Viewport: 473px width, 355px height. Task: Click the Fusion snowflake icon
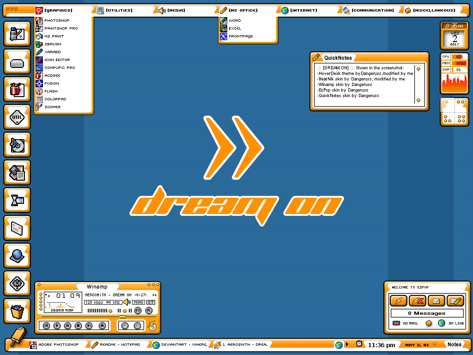coord(39,83)
